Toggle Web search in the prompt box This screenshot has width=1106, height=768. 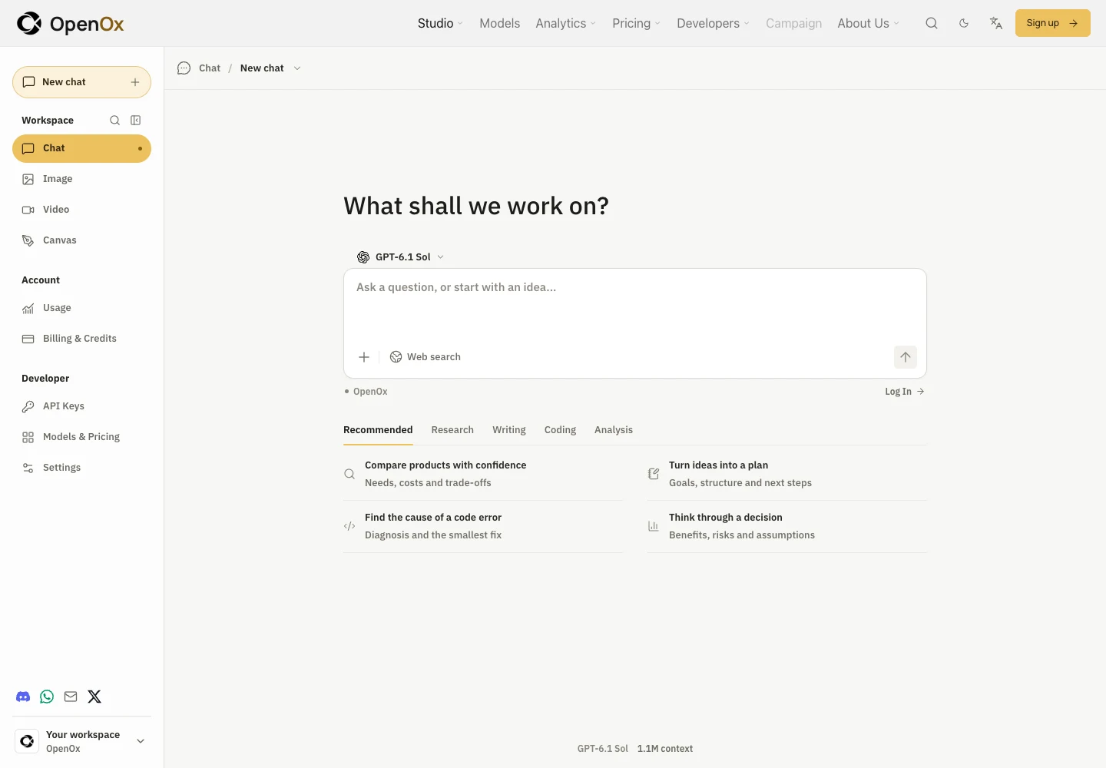point(426,357)
